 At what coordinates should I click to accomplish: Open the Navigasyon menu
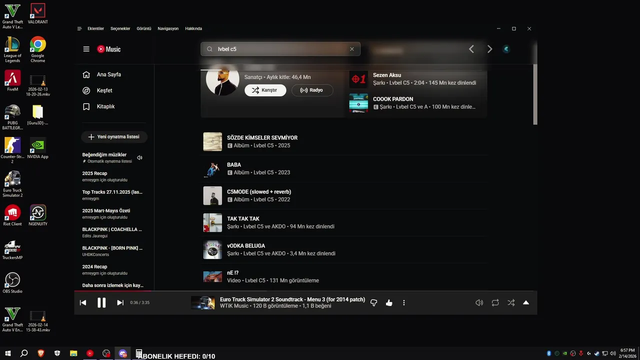click(x=168, y=28)
